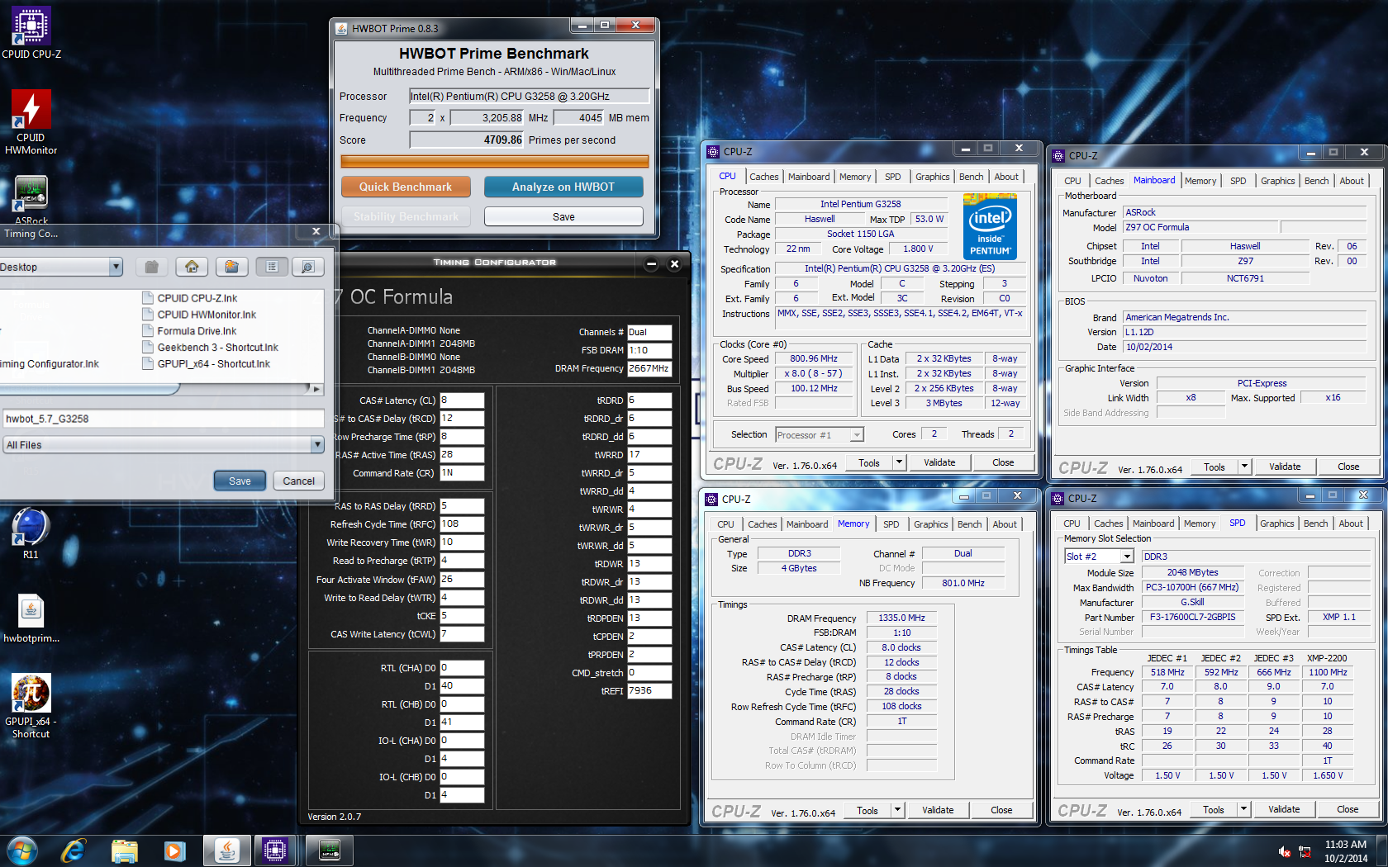1388x867 pixels.
Task: Open the Slot #2 memory slot dropdown
Action: pos(1127,557)
